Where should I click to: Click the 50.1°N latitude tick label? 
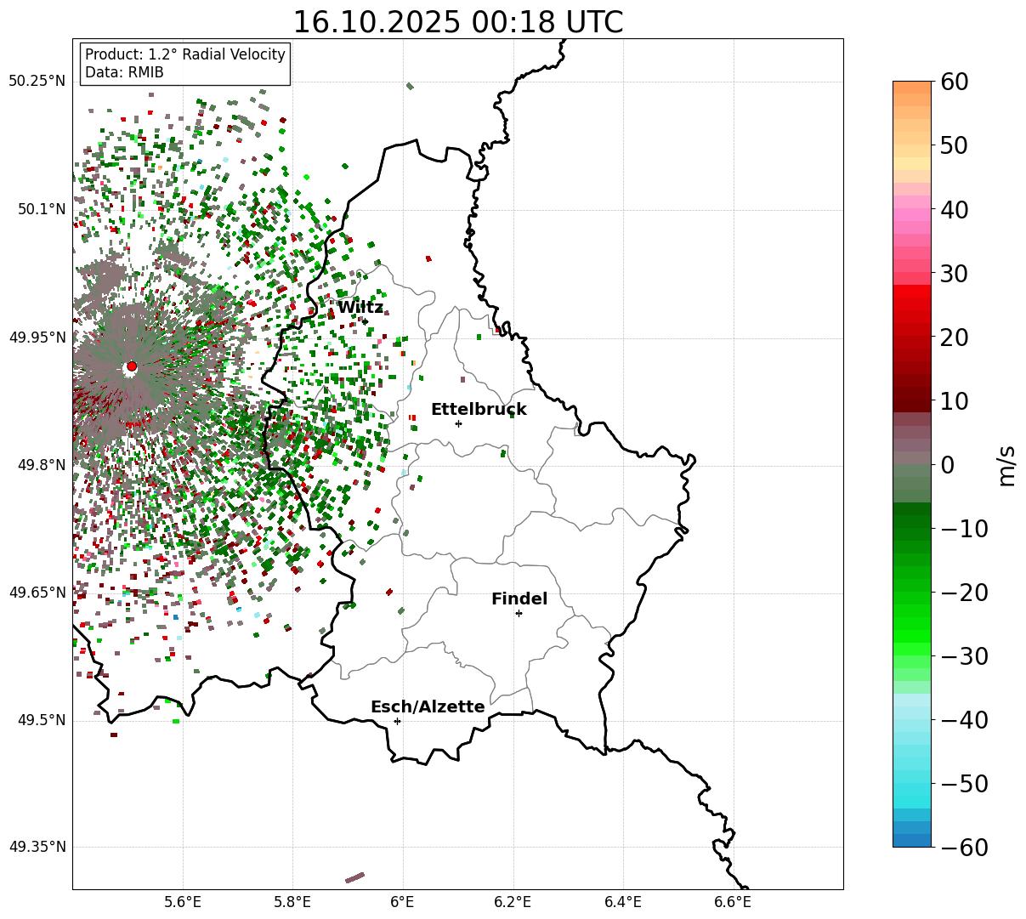(42, 209)
